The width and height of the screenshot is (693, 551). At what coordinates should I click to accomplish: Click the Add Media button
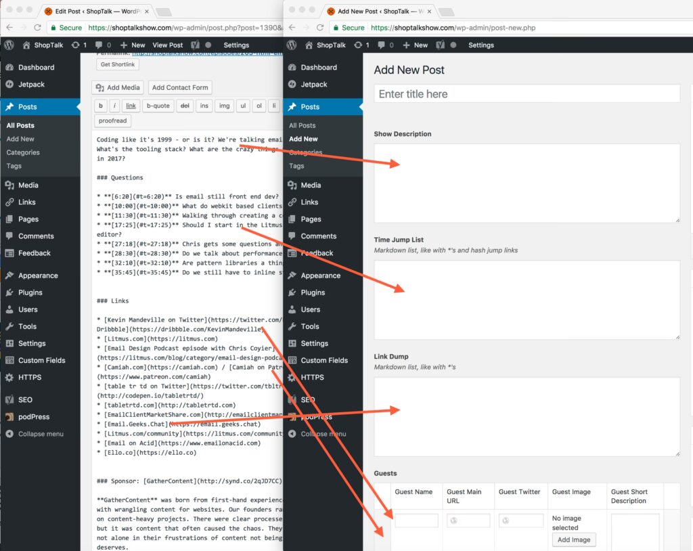[x=118, y=88]
